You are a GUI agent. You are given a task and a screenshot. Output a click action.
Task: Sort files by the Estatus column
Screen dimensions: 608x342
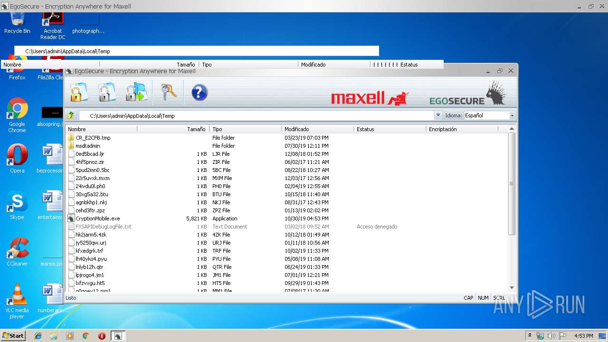pyautogui.click(x=390, y=129)
